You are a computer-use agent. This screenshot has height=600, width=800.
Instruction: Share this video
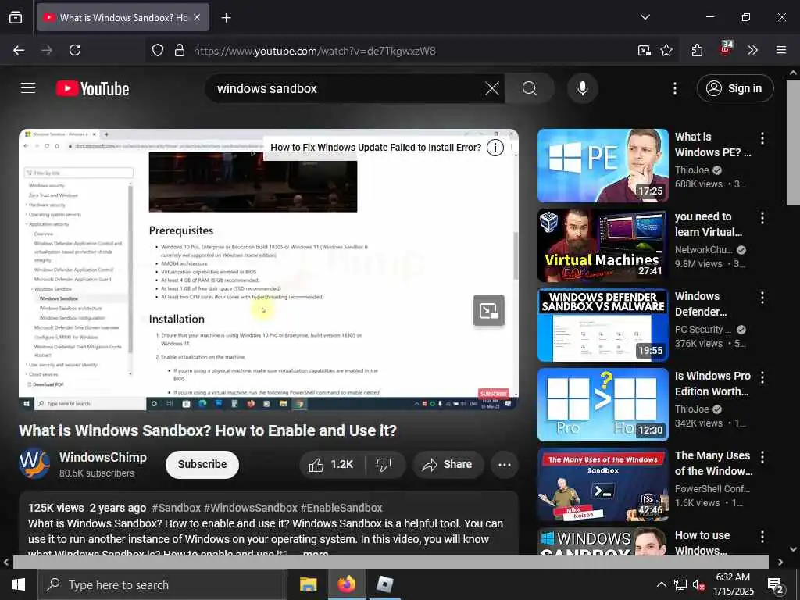[448, 464]
